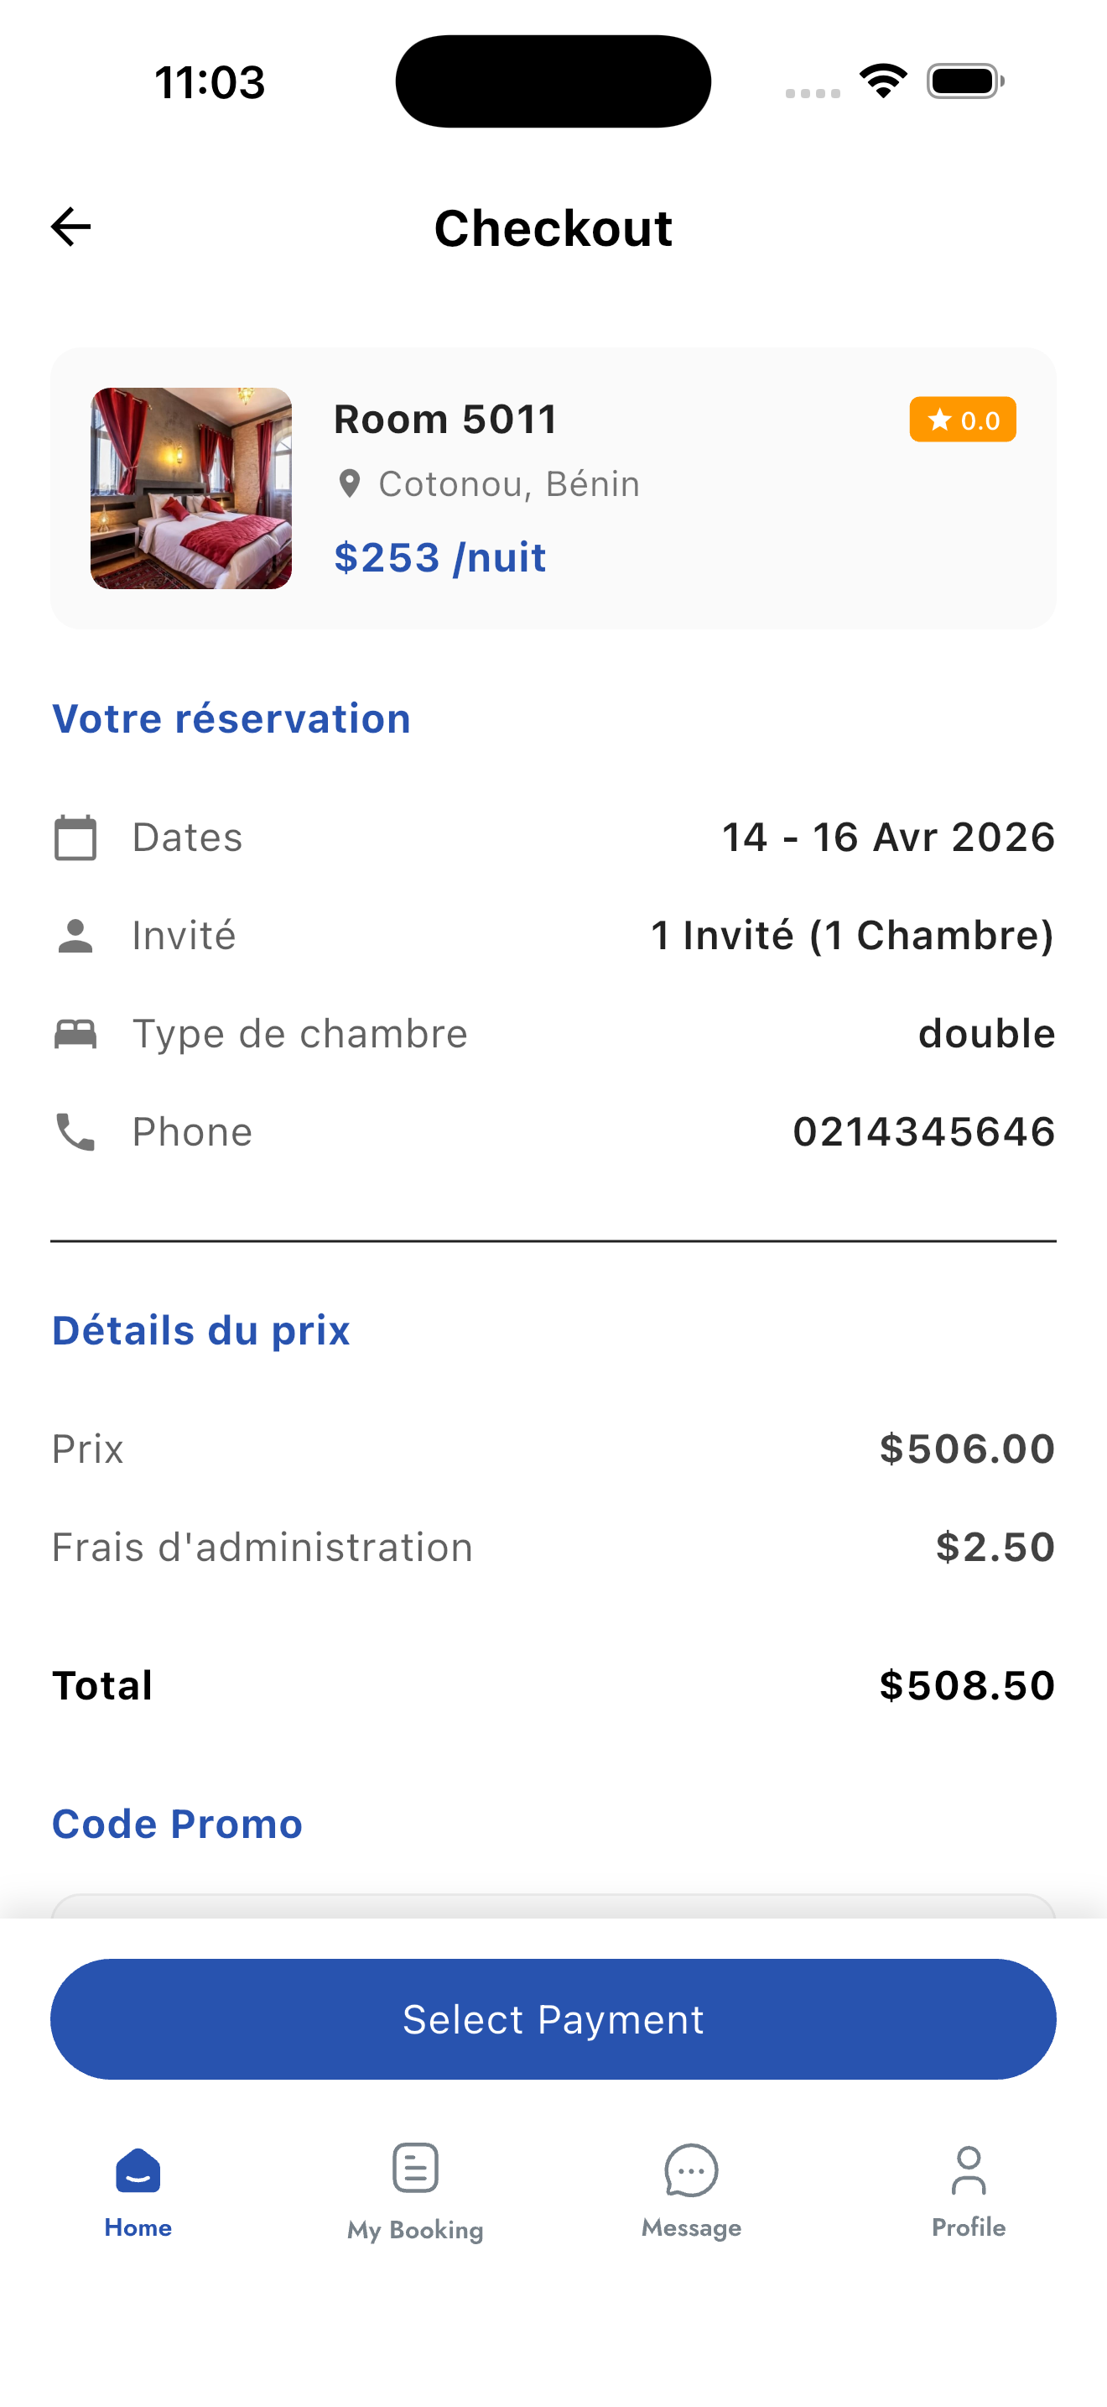Tap the back arrow icon
This screenshot has height=2407, width=1107.
[71, 227]
